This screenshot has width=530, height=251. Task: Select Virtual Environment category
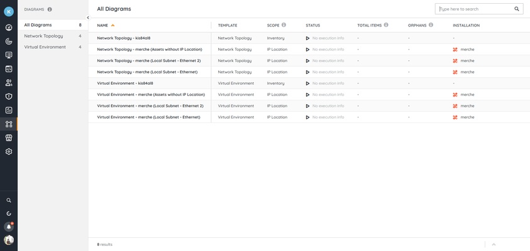click(x=53, y=47)
